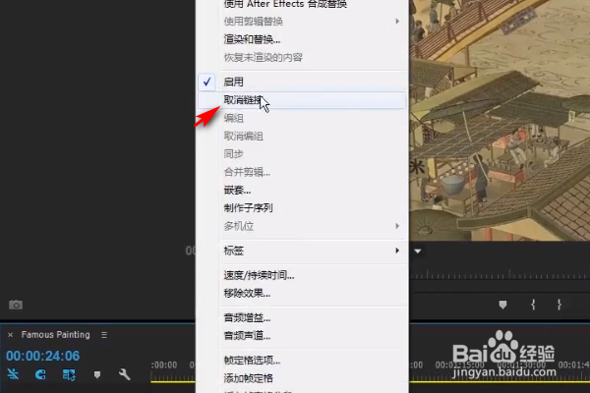This screenshot has height=393, width=590.
Task: Toggle the Snap magnet icon in timeline
Action: click(40, 374)
